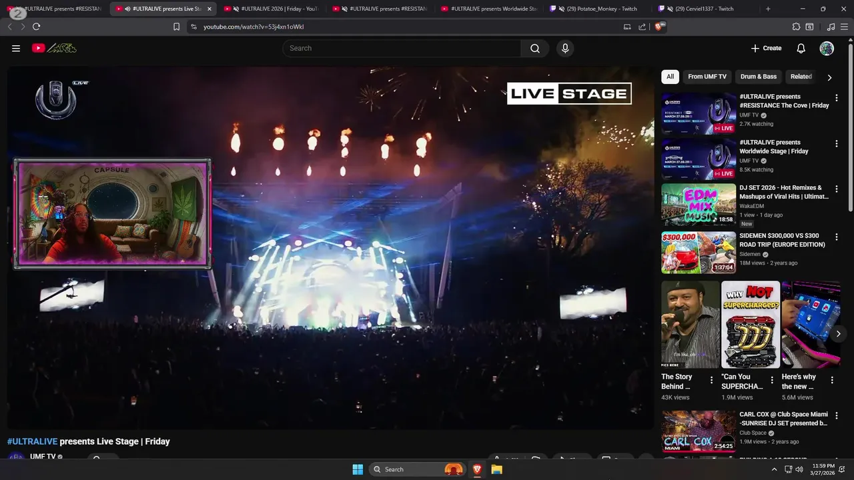
Task: Select the From UMF TV chip
Action: pyautogui.click(x=707, y=77)
